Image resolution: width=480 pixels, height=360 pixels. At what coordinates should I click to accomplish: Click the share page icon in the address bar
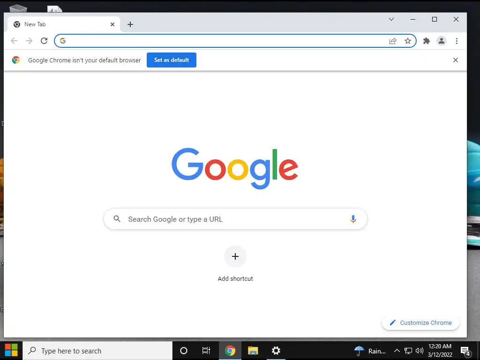(x=393, y=41)
